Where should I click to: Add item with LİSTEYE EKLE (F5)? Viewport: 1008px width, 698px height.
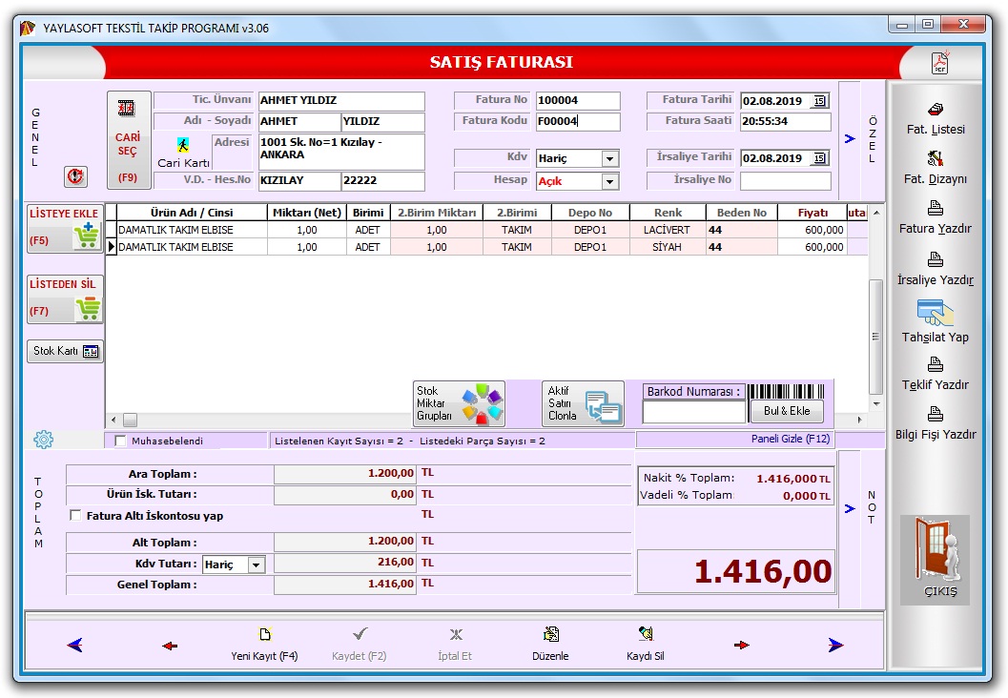pos(65,228)
